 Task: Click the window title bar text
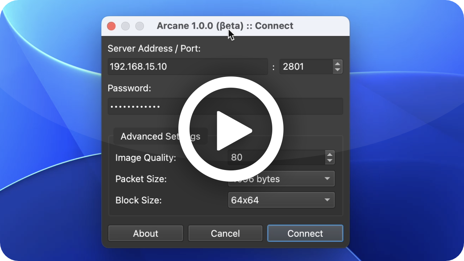tap(225, 26)
